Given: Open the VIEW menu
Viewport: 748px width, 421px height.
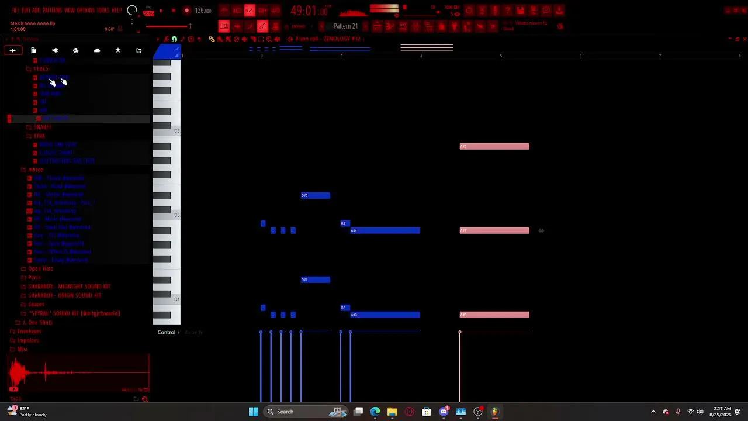Looking at the screenshot, I should point(70,11).
